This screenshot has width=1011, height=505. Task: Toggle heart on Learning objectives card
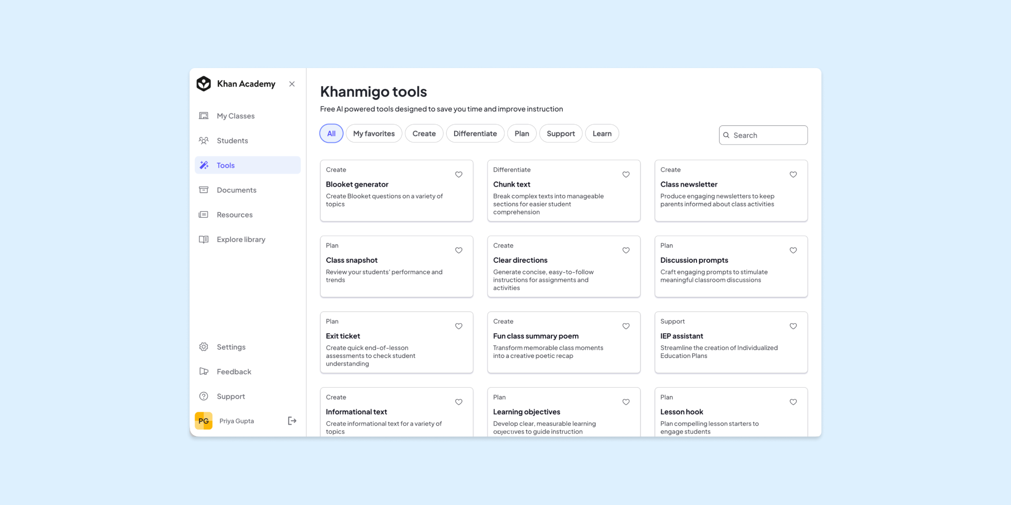626,402
